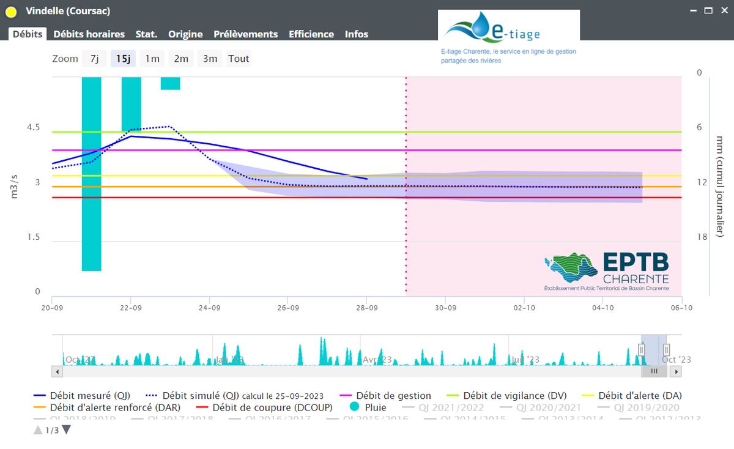Toggle Débit de coupure (DCOUP) series
The width and height of the screenshot is (734, 449).
(x=264, y=407)
